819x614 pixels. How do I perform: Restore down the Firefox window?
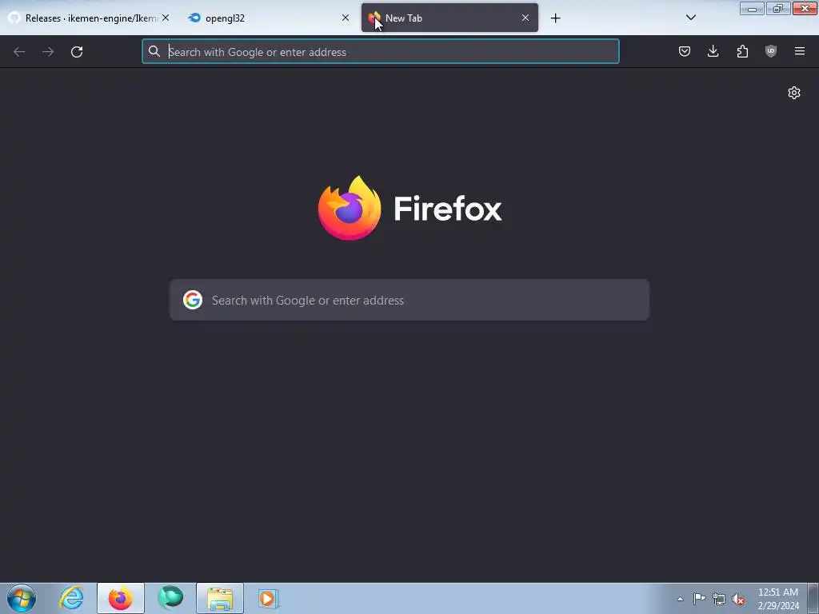[x=778, y=8]
